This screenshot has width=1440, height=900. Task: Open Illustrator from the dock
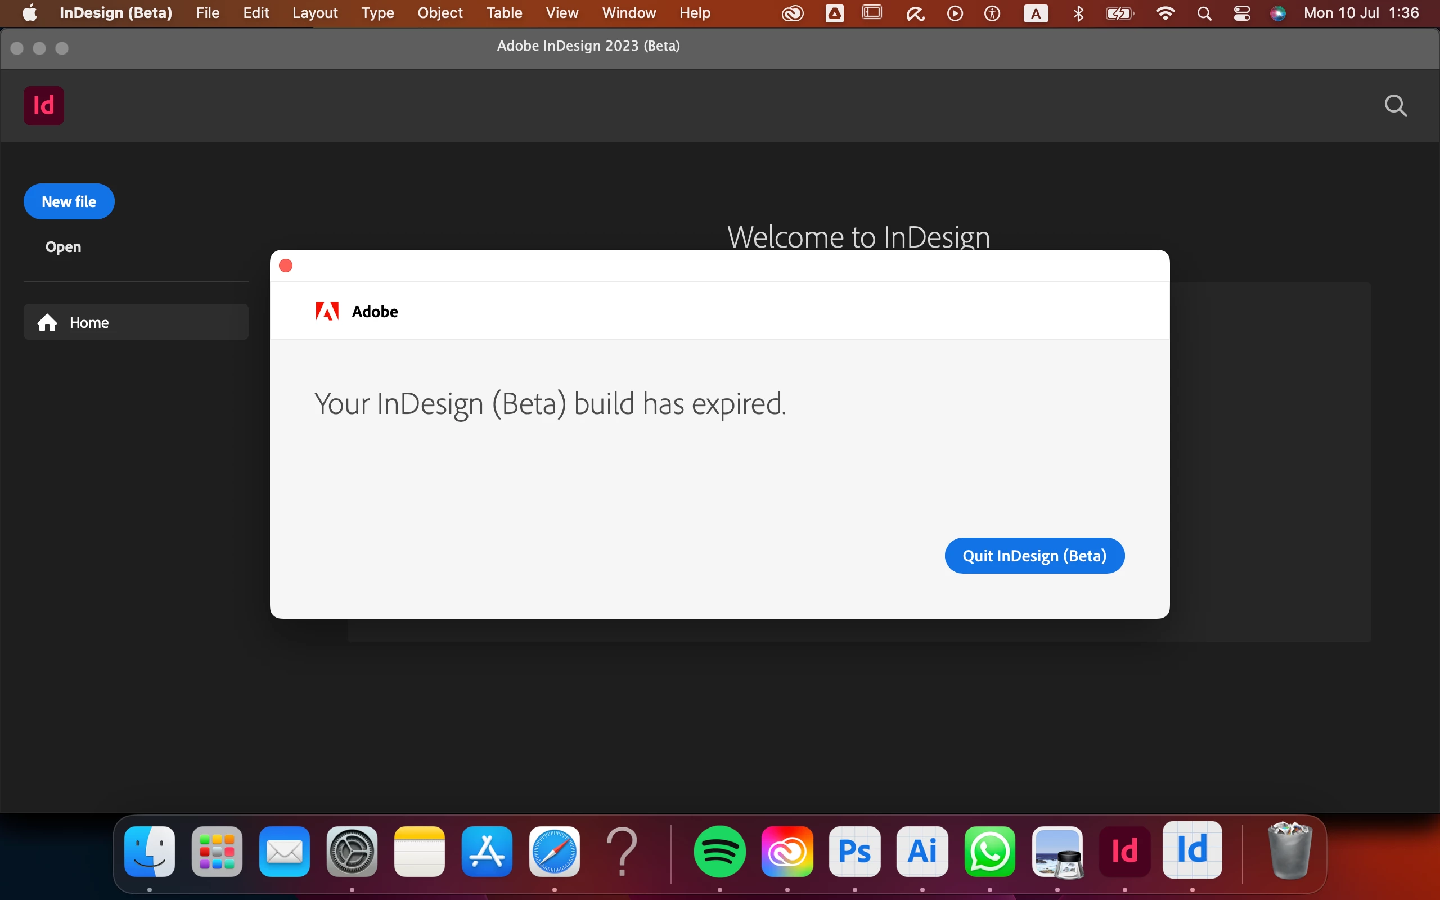click(922, 851)
